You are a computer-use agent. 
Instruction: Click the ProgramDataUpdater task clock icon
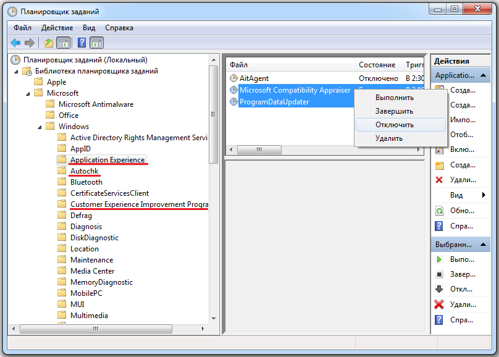point(233,102)
